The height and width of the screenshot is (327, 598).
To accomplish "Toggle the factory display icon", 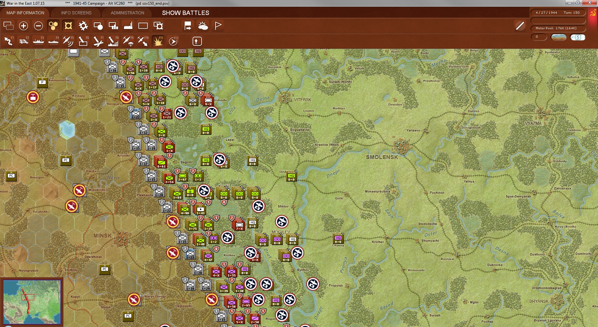I will coord(128,26).
